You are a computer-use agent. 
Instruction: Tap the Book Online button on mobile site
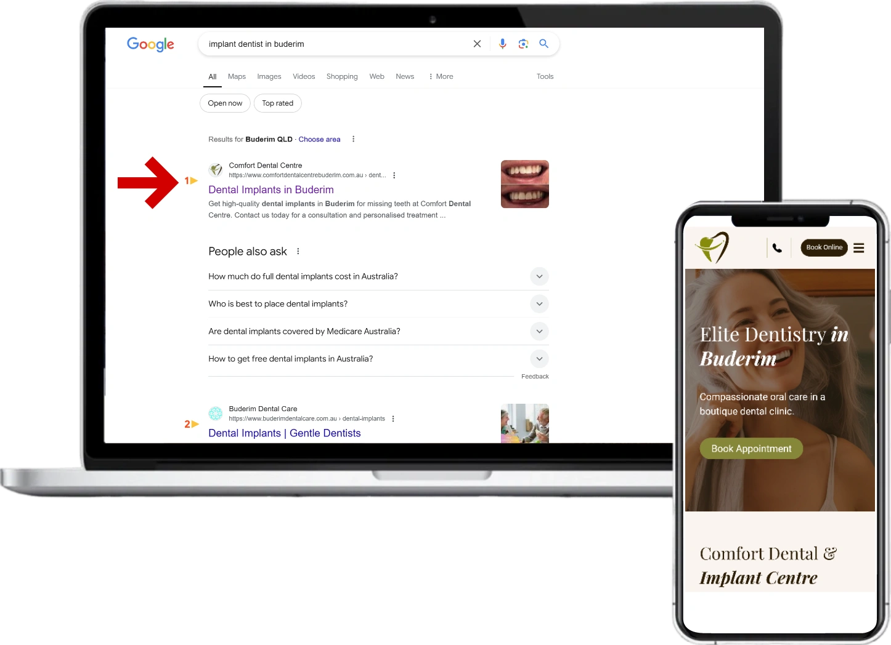(x=824, y=247)
